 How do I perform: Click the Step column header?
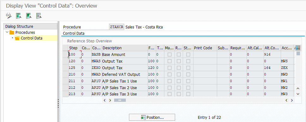pos(75,48)
